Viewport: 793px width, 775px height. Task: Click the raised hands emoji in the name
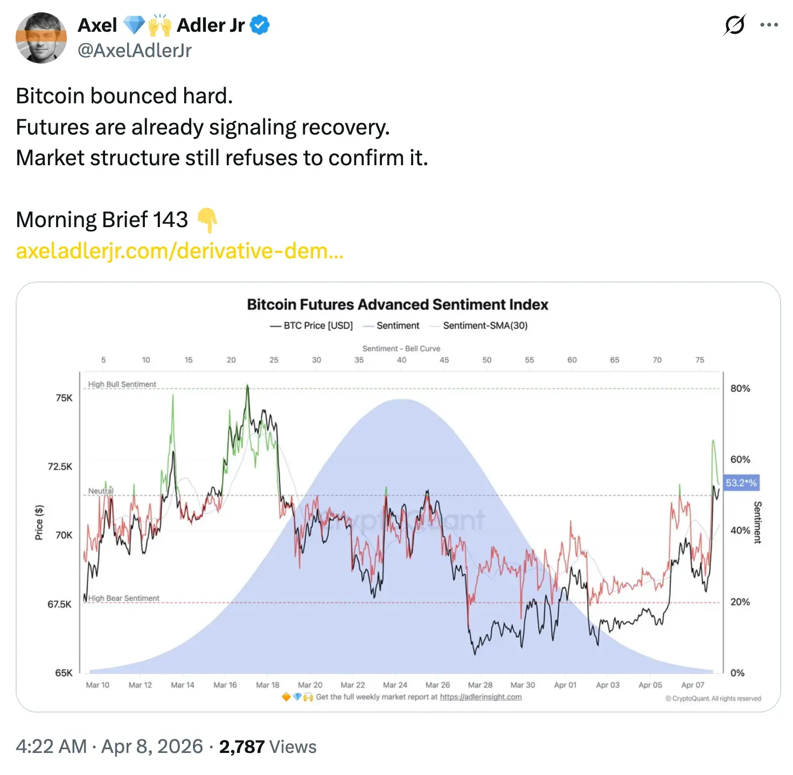tap(159, 25)
